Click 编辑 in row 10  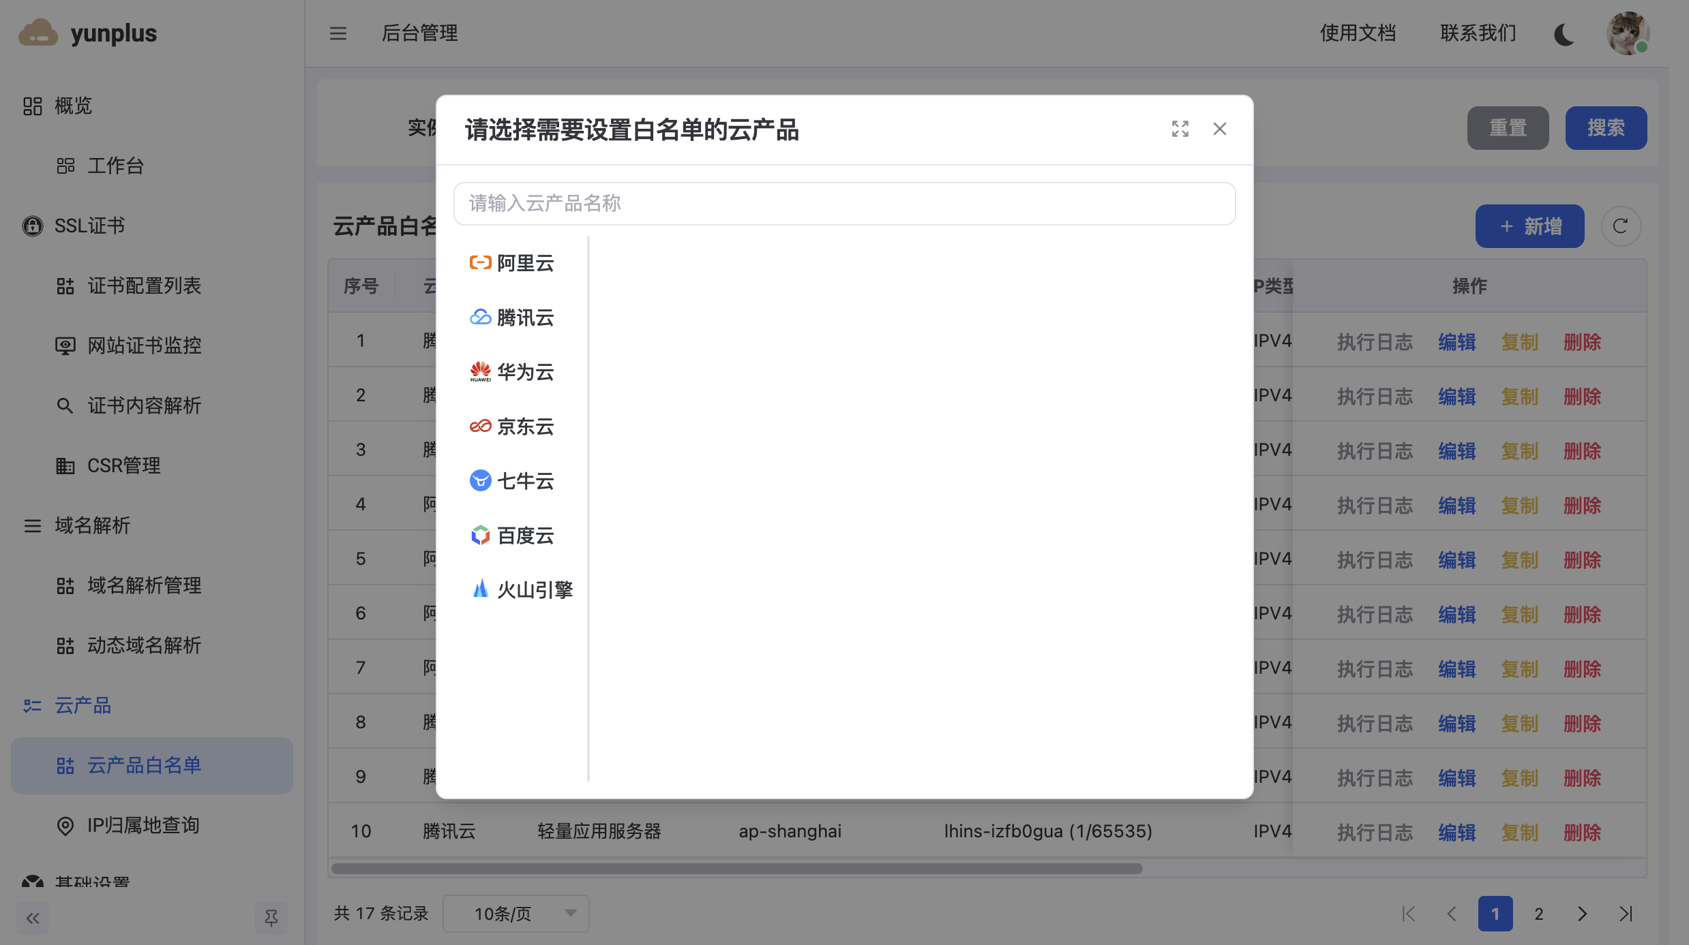tap(1457, 833)
